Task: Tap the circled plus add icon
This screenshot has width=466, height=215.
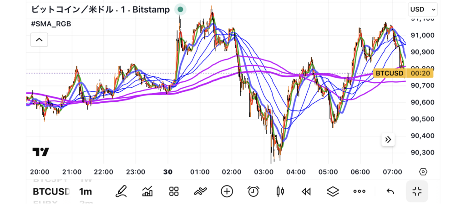Action: pyautogui.click(x=227, y=191)
